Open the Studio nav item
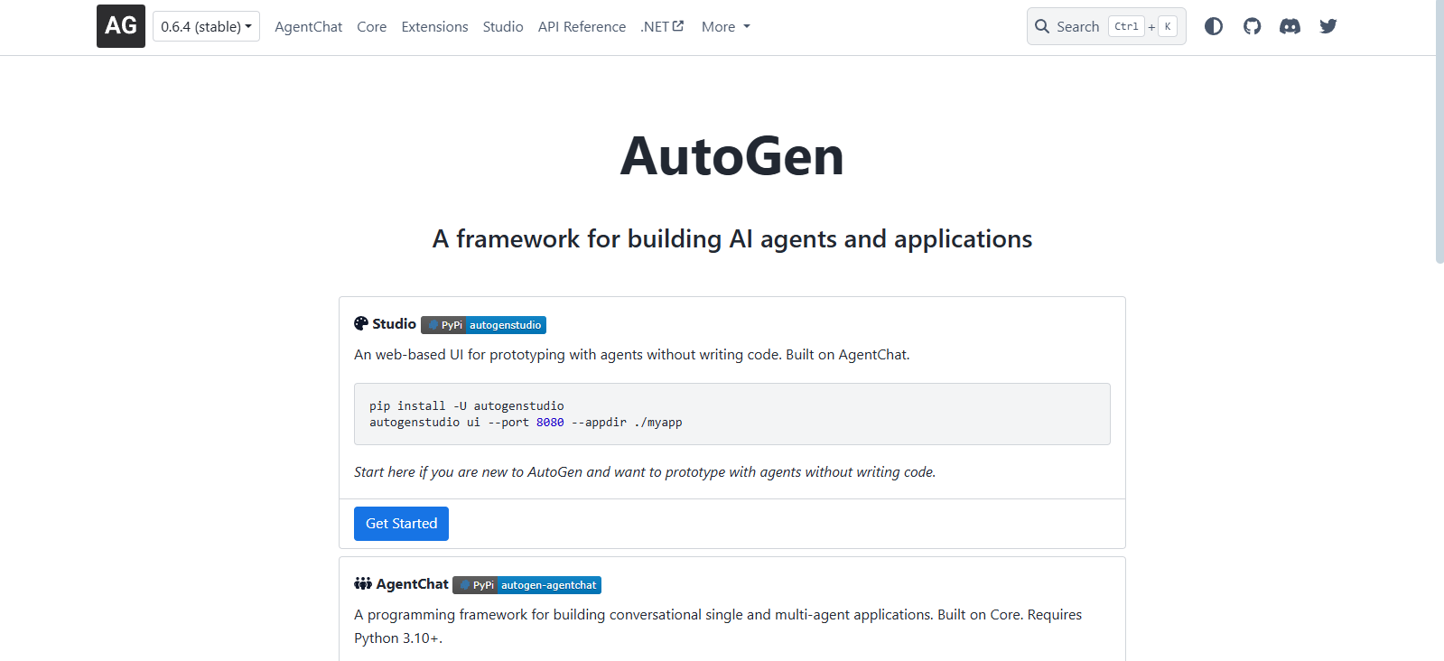Viewport: 1444px width, 661px height. [x=503, y=27]
